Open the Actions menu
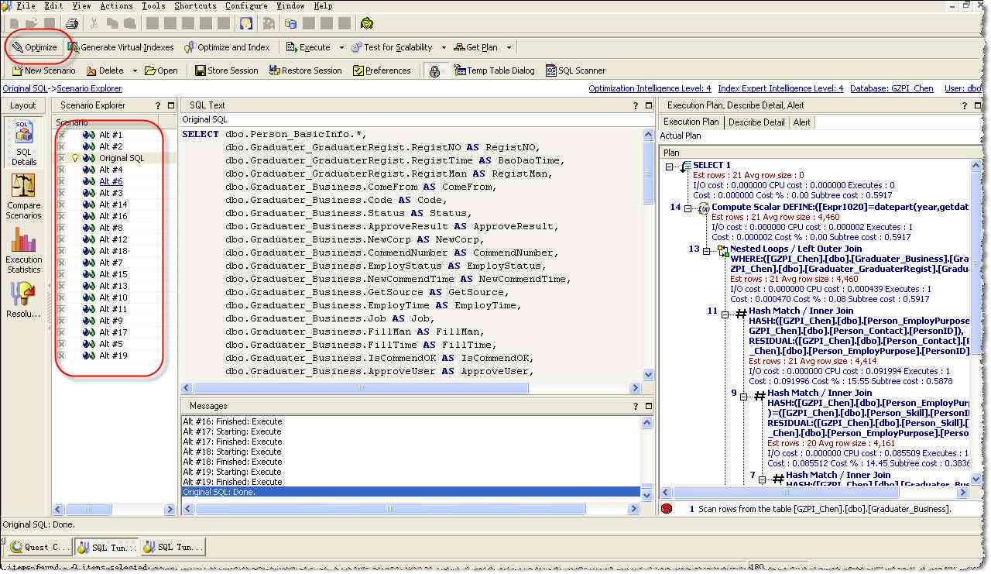The image size is (991, 574). point(116,5)
